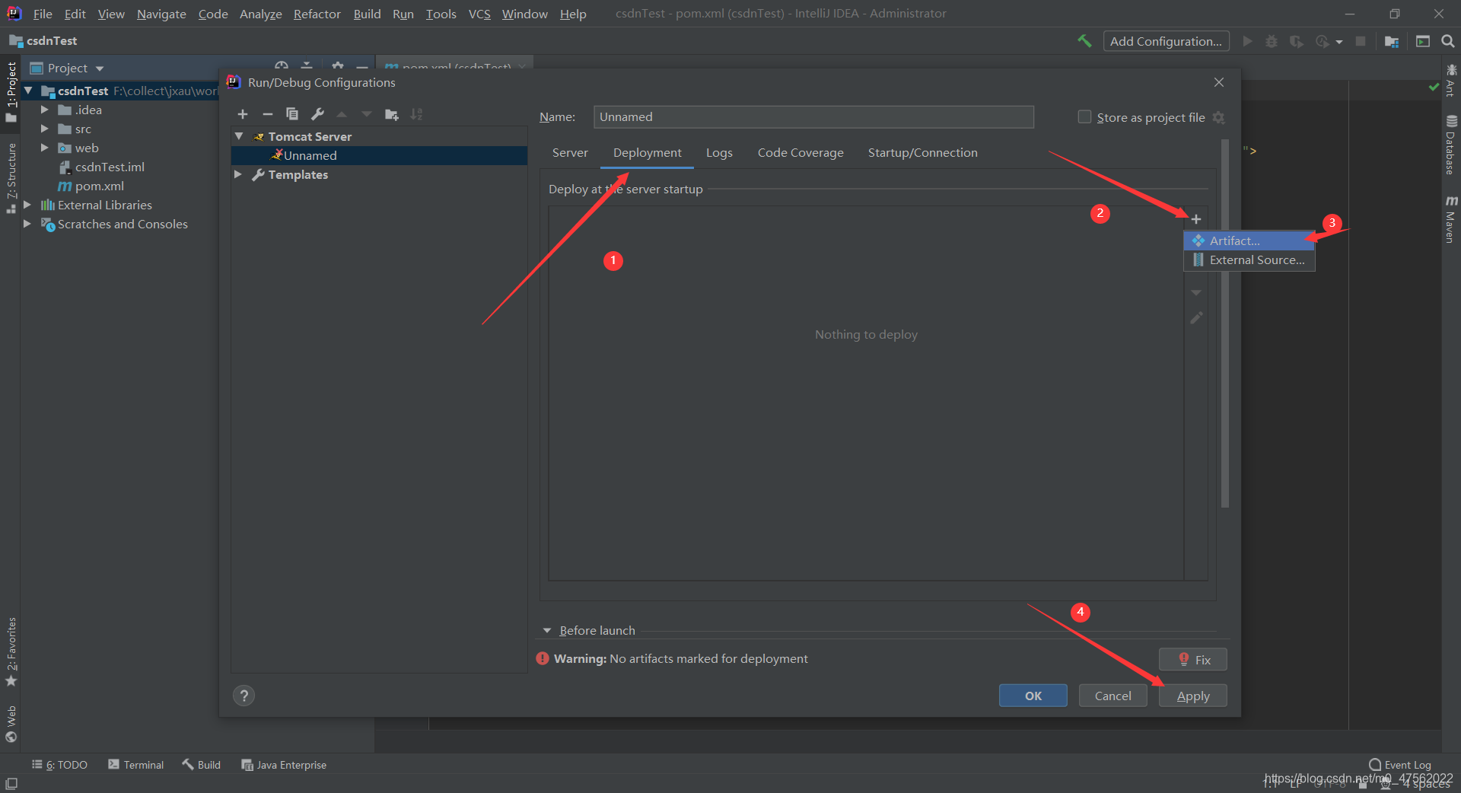Image resolution: width=1461 pixels, height=793 pixels.
Task: Open Refactor menu
Action: click(317, 14)
